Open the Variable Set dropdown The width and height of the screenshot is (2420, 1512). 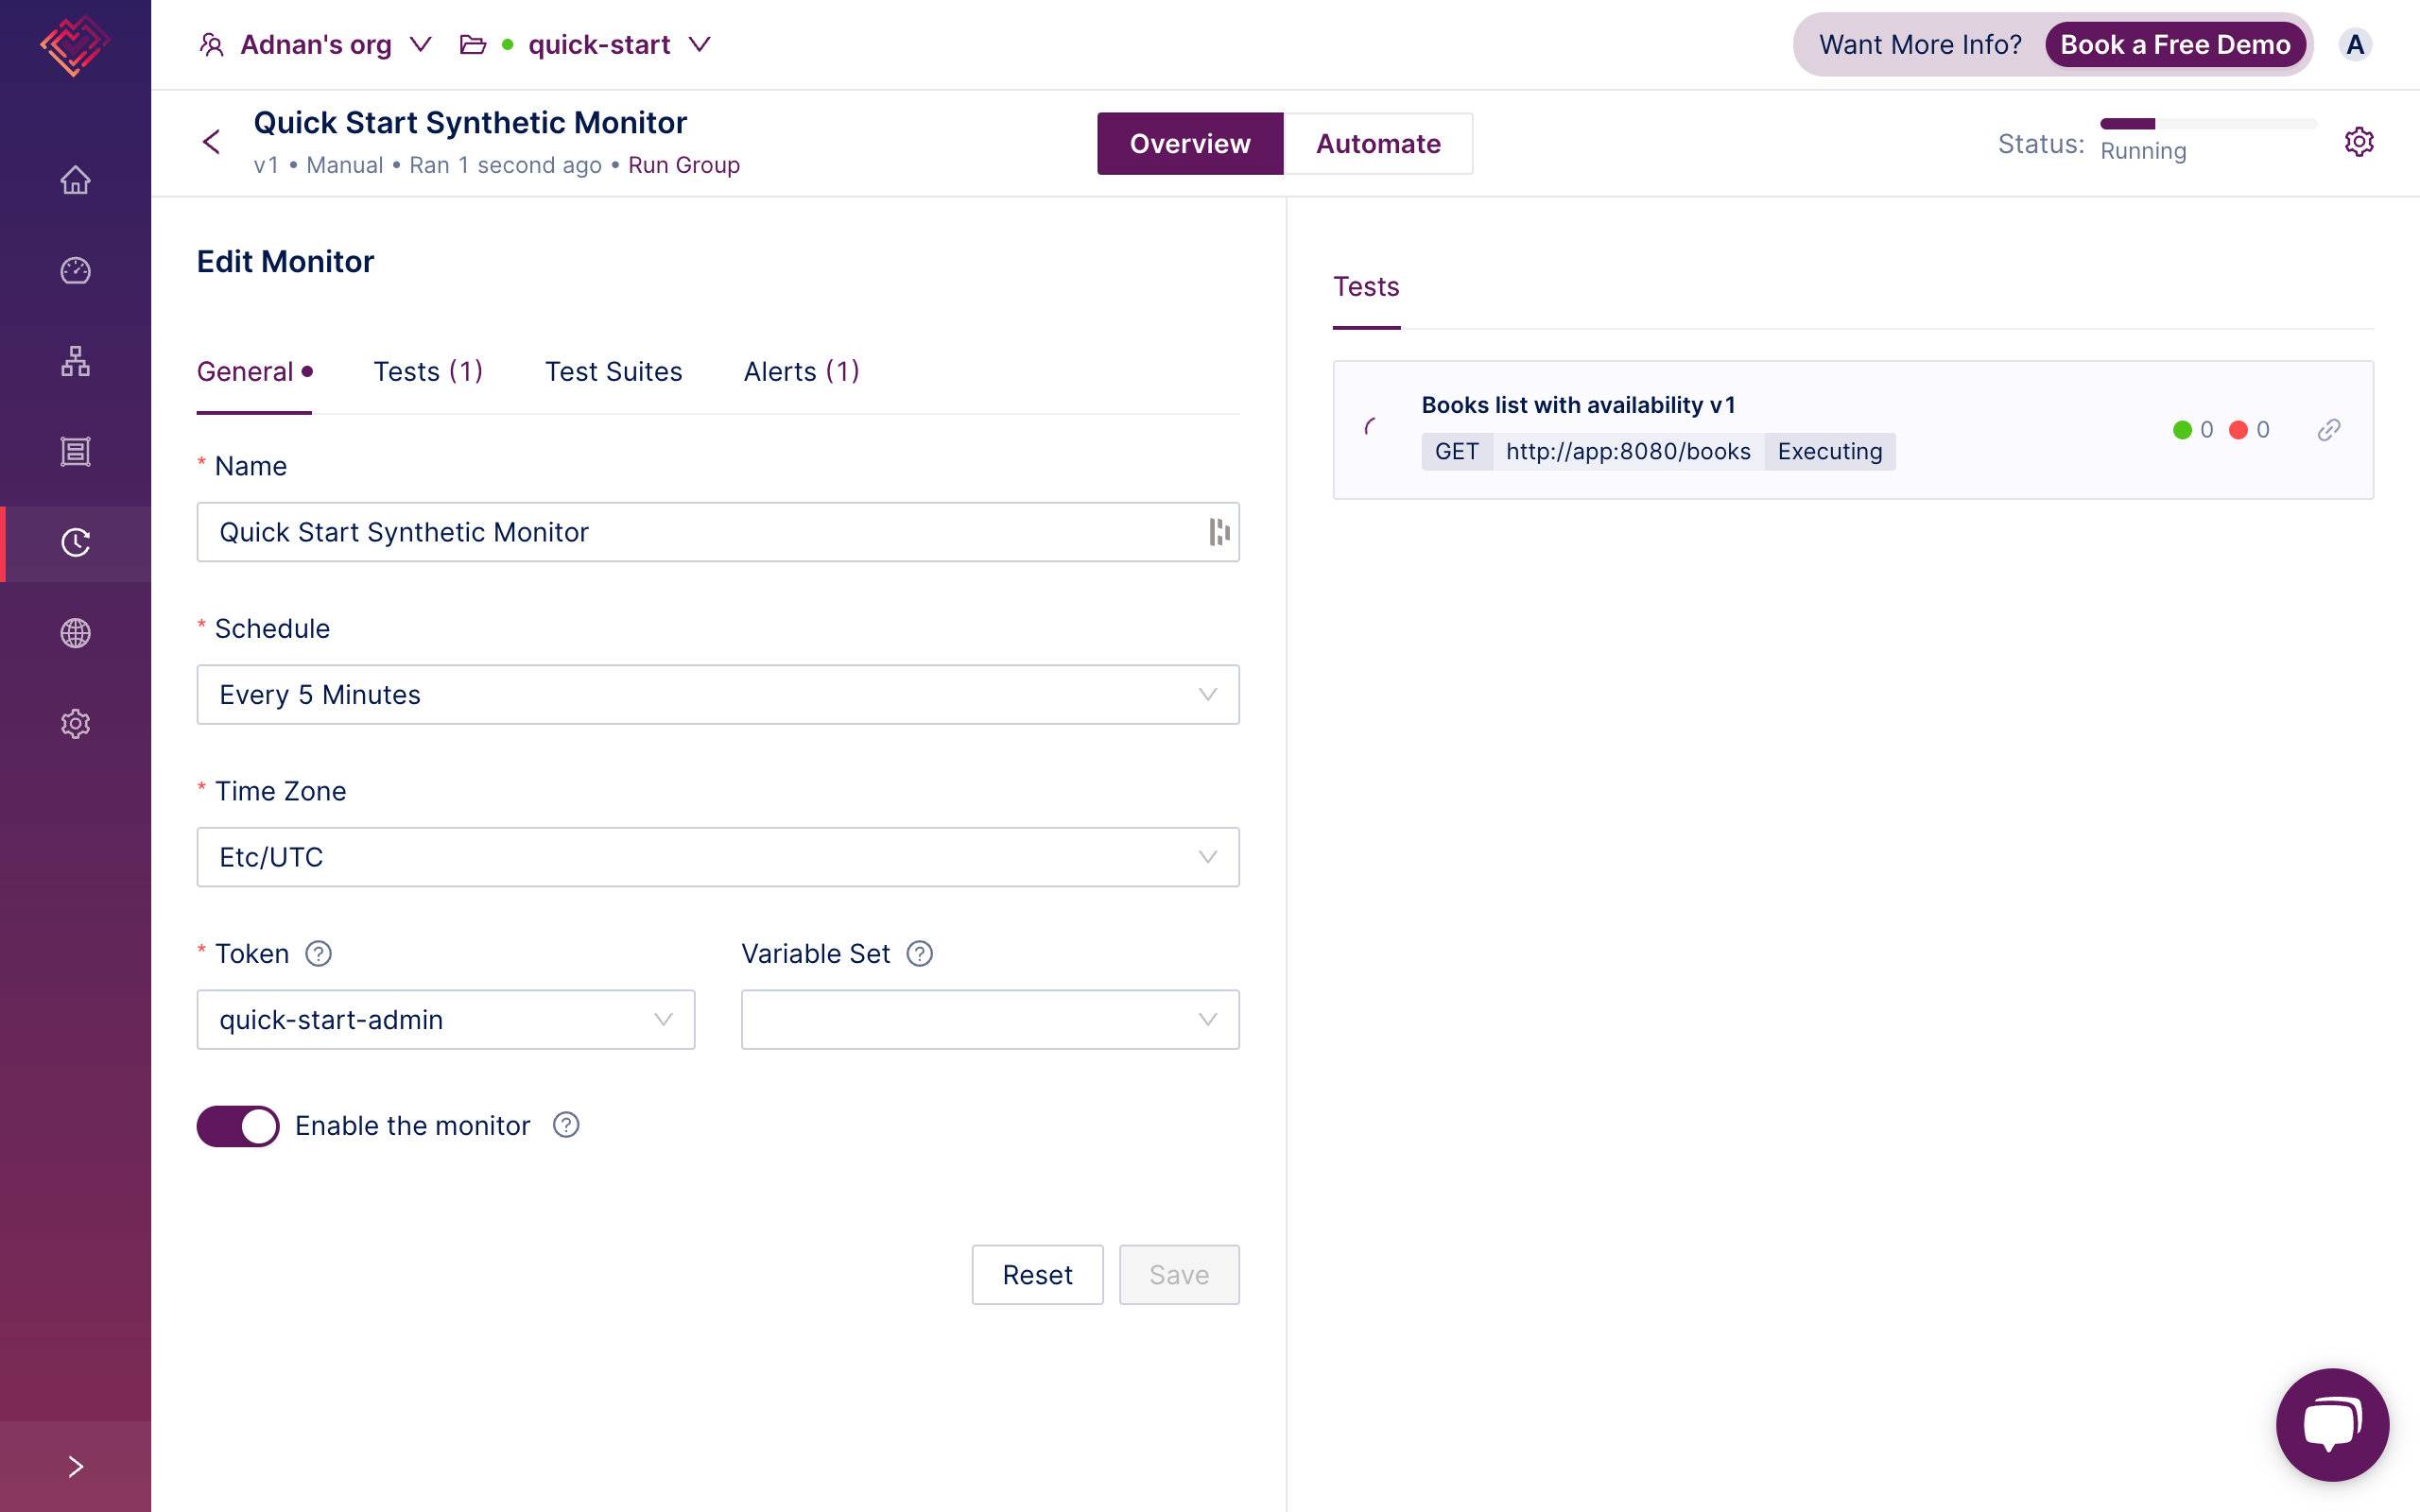(990, 1020)
